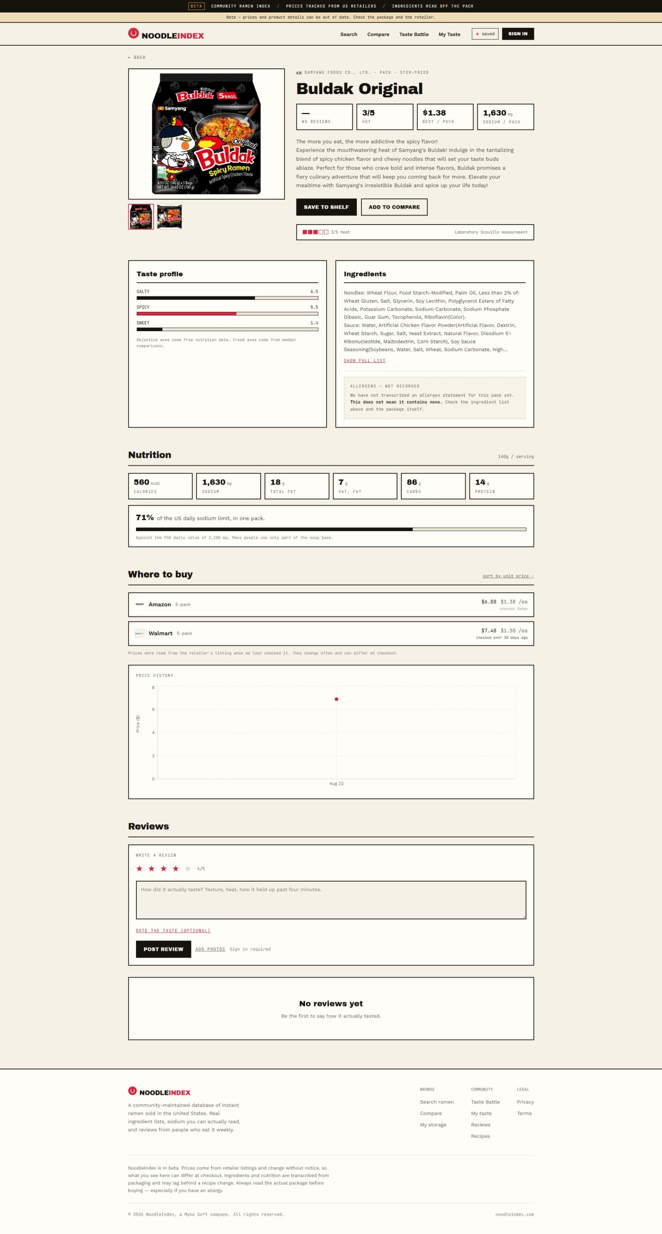Open My Taste nav item

(x=449, y=34)
